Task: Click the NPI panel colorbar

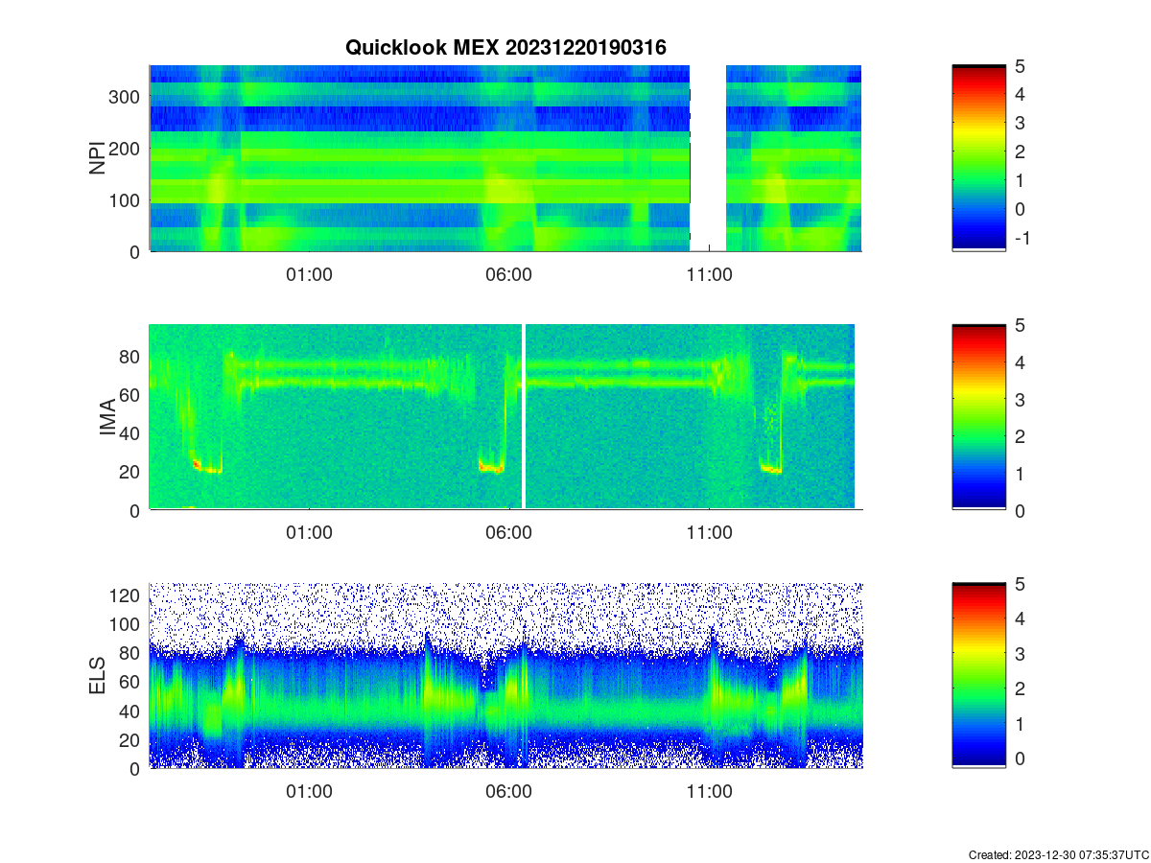Action: click(979, 158)
